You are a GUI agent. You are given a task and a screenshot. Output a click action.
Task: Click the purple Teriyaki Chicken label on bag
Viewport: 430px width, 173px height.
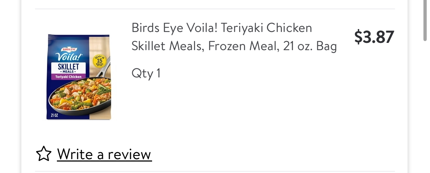pyautogui.click(x=68, y=77)
